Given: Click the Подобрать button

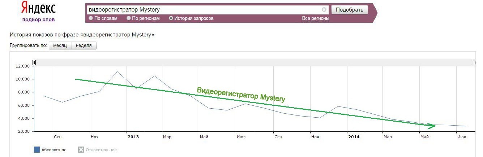Looking at the screenshot, I should (x=349, y=10).
